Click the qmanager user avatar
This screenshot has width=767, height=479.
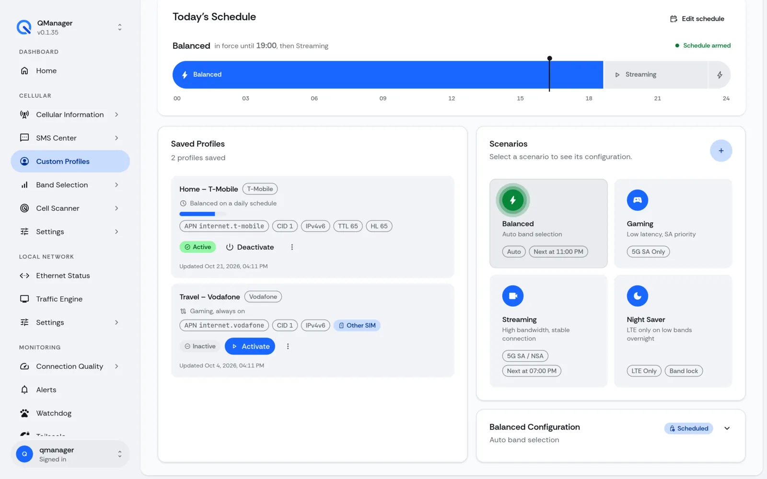24,454
